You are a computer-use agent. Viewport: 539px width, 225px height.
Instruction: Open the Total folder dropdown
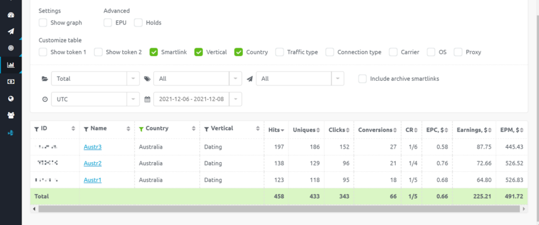click(x=96, y=78)
